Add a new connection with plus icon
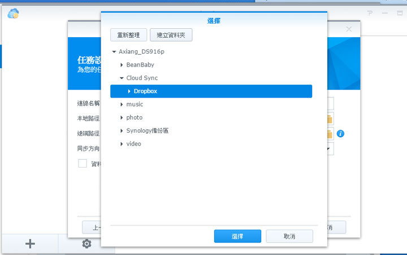The image size is (407, 255). tap(30, 244)
